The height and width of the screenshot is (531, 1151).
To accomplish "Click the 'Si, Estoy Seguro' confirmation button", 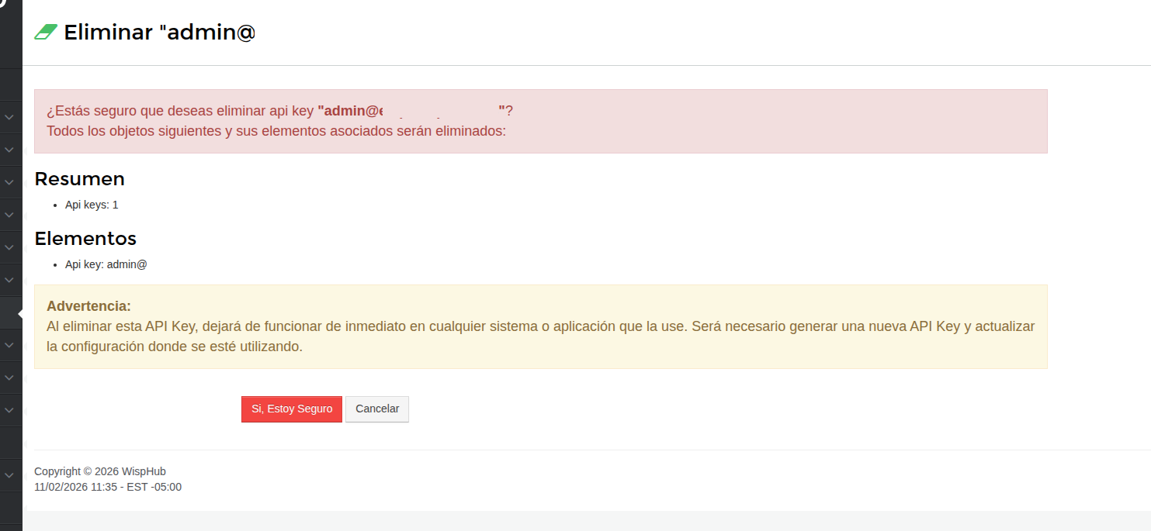I will (x=291, y=409).
